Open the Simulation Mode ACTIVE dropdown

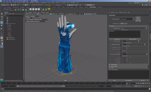click(x=124, y=23)
